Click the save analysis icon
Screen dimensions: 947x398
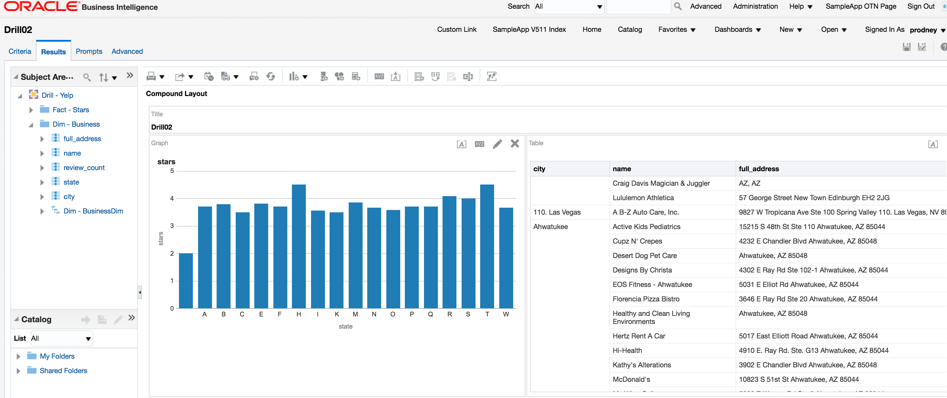pyautogui.click(x=906, y=47)
